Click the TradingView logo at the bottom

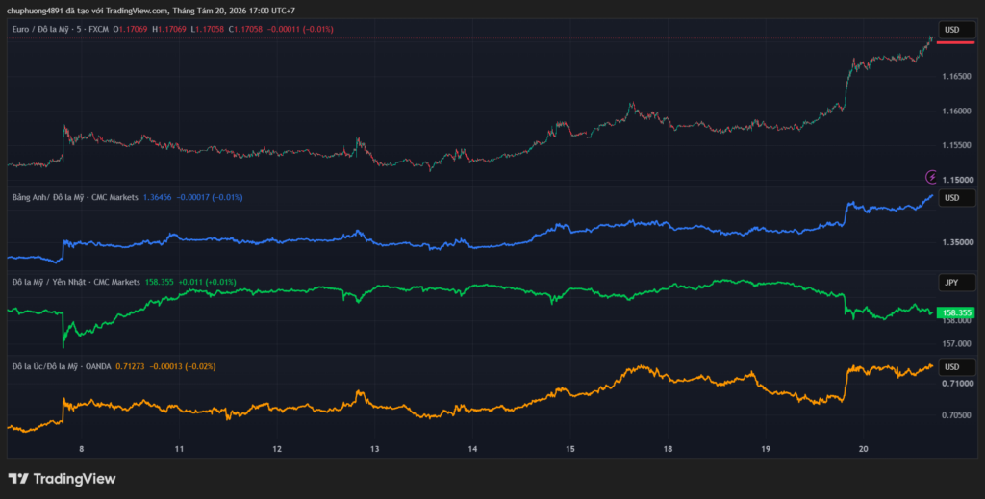62,479
